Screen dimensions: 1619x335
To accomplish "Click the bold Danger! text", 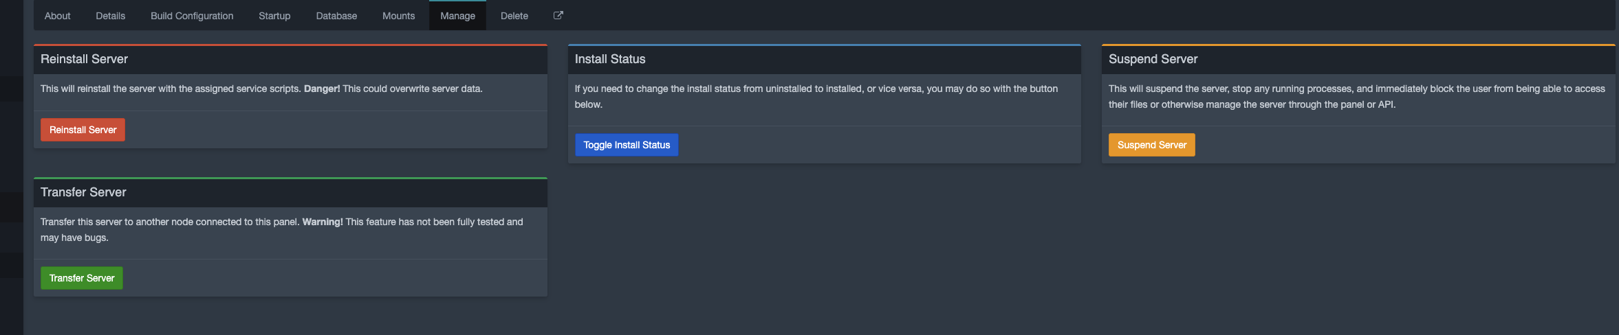I will pyautogui.click(x=322, y=89).
